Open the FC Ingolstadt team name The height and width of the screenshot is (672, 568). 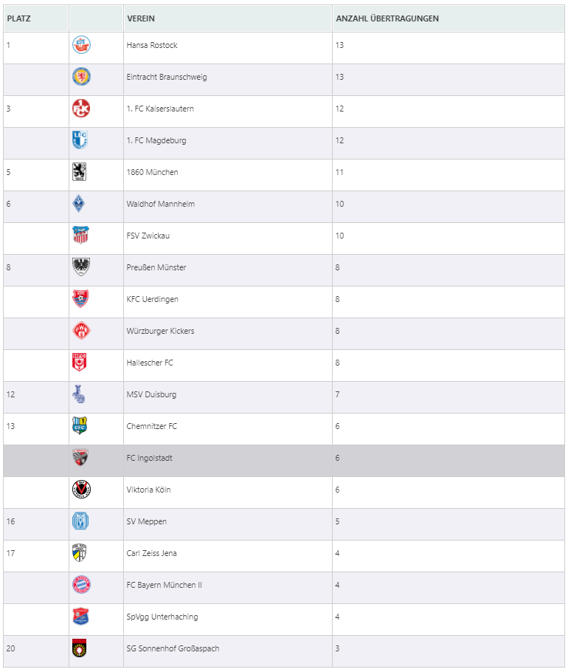coord(150,458)
